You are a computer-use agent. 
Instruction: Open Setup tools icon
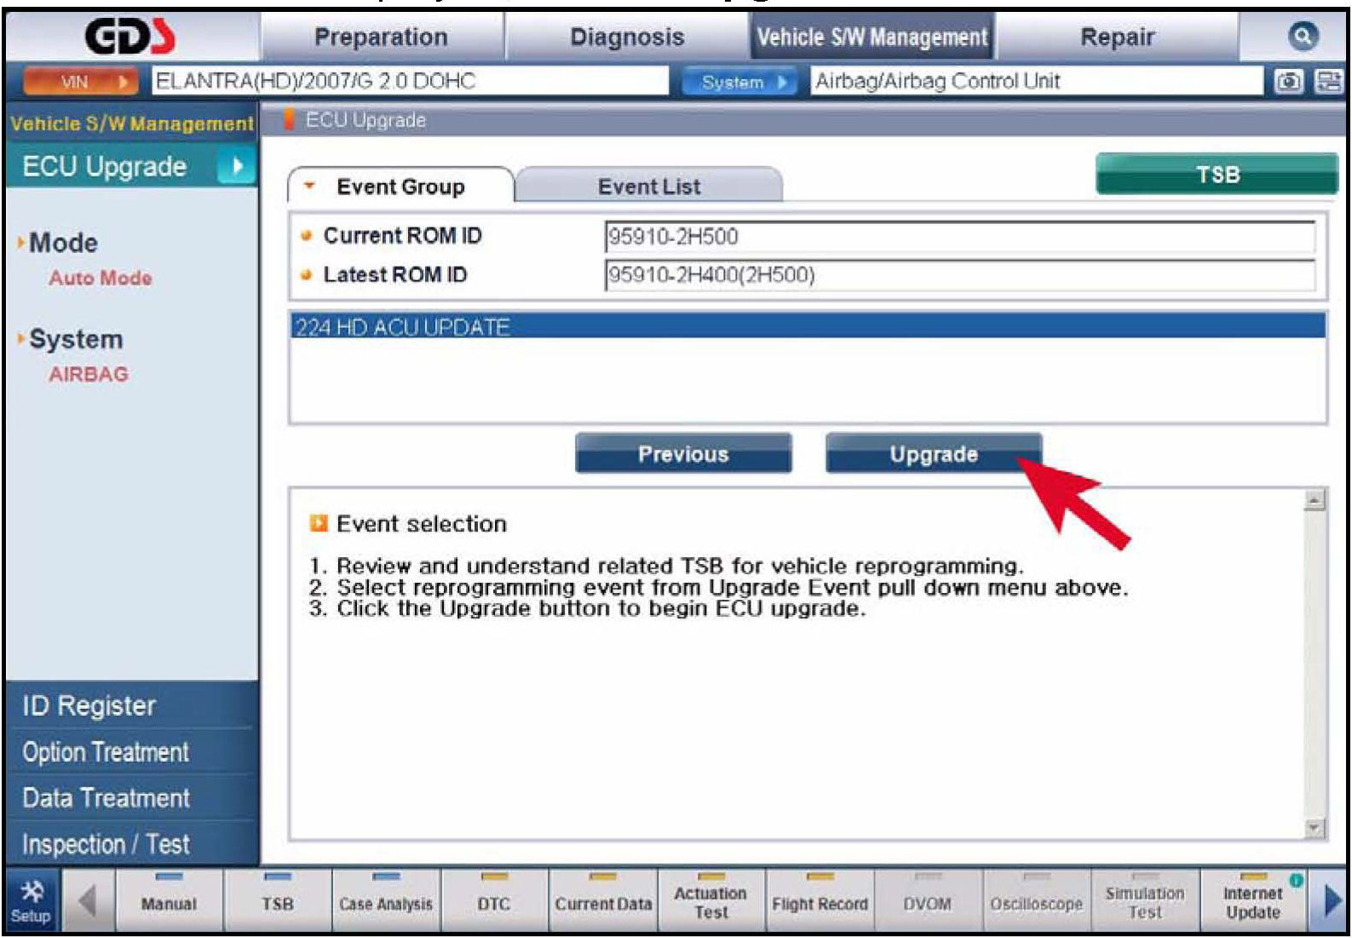pos(32,901)
